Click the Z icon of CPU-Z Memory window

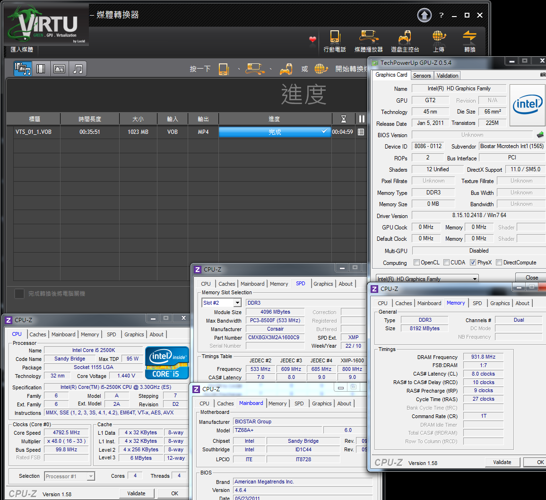click(x=374, y=289)
